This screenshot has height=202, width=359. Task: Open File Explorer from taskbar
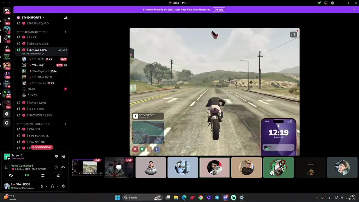pos(176,198)
